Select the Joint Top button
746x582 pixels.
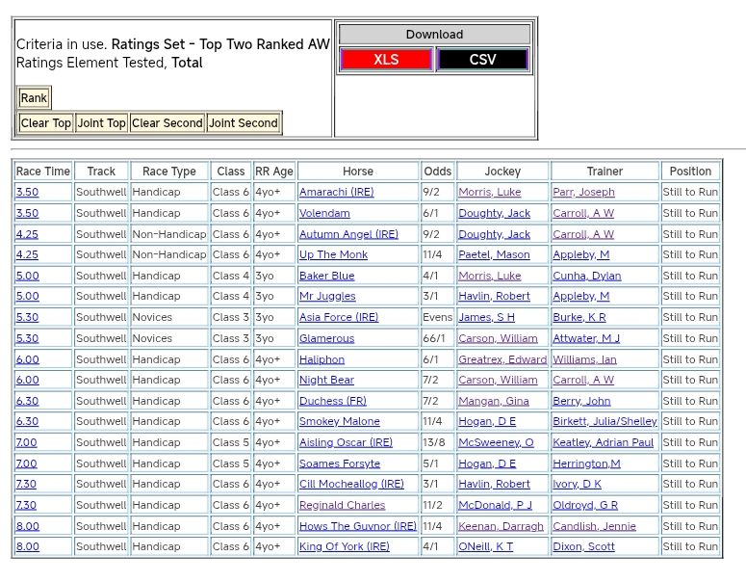coord(102,123)
